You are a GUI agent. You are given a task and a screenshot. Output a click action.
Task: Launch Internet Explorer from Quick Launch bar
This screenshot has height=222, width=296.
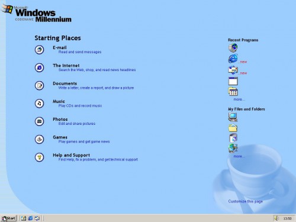[x=30, y=218]
